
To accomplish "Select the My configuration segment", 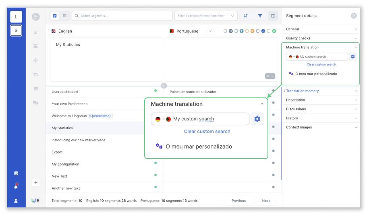I will coord(105,164).
